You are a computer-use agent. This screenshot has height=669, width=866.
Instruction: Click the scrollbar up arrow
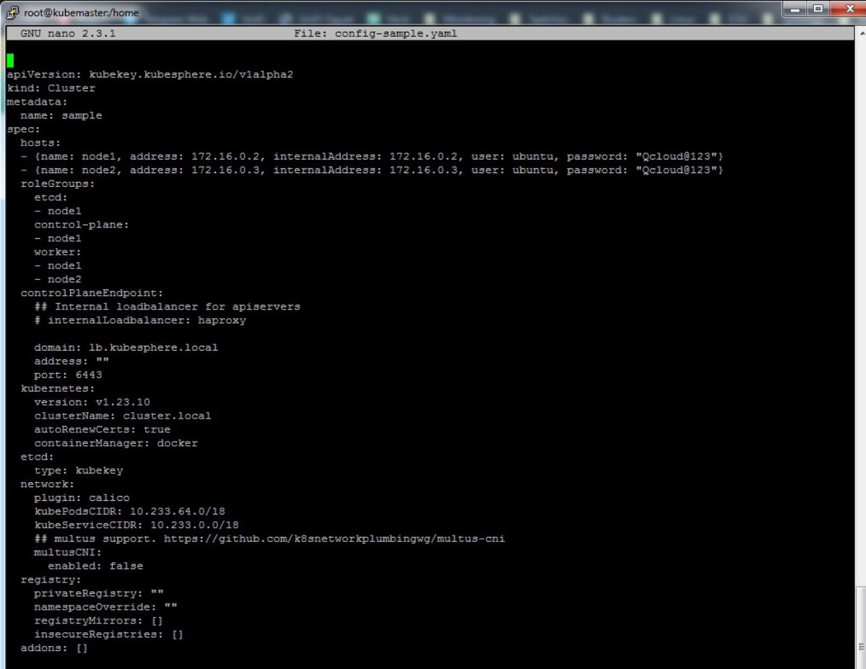click(861, 32)
